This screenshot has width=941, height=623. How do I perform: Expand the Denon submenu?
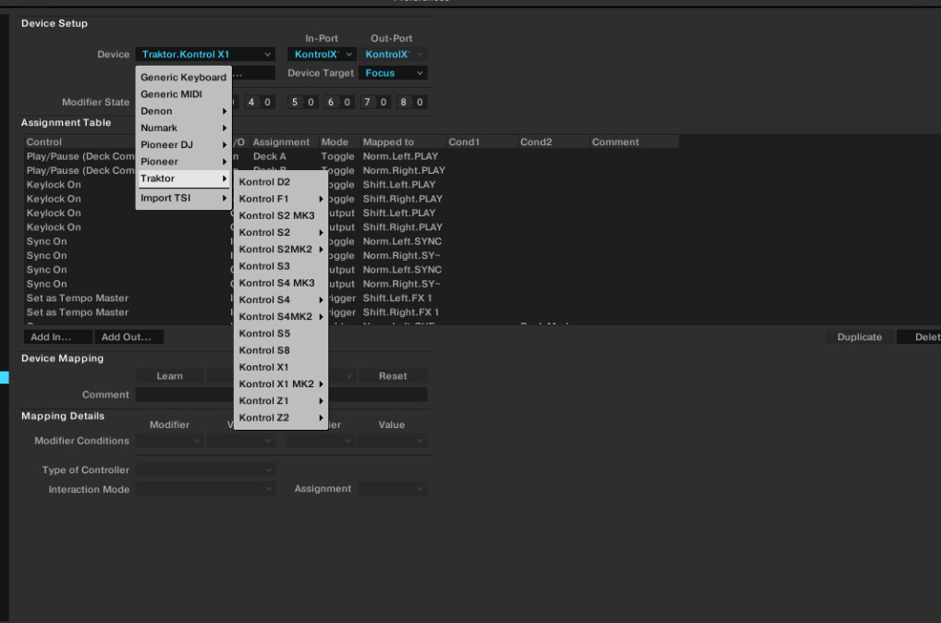183,111
